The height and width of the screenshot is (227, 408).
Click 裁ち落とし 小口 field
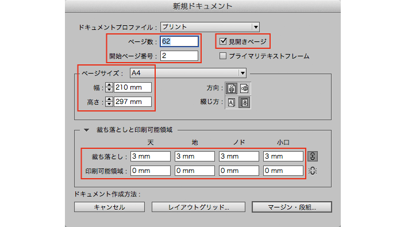(x=283, y=156)
